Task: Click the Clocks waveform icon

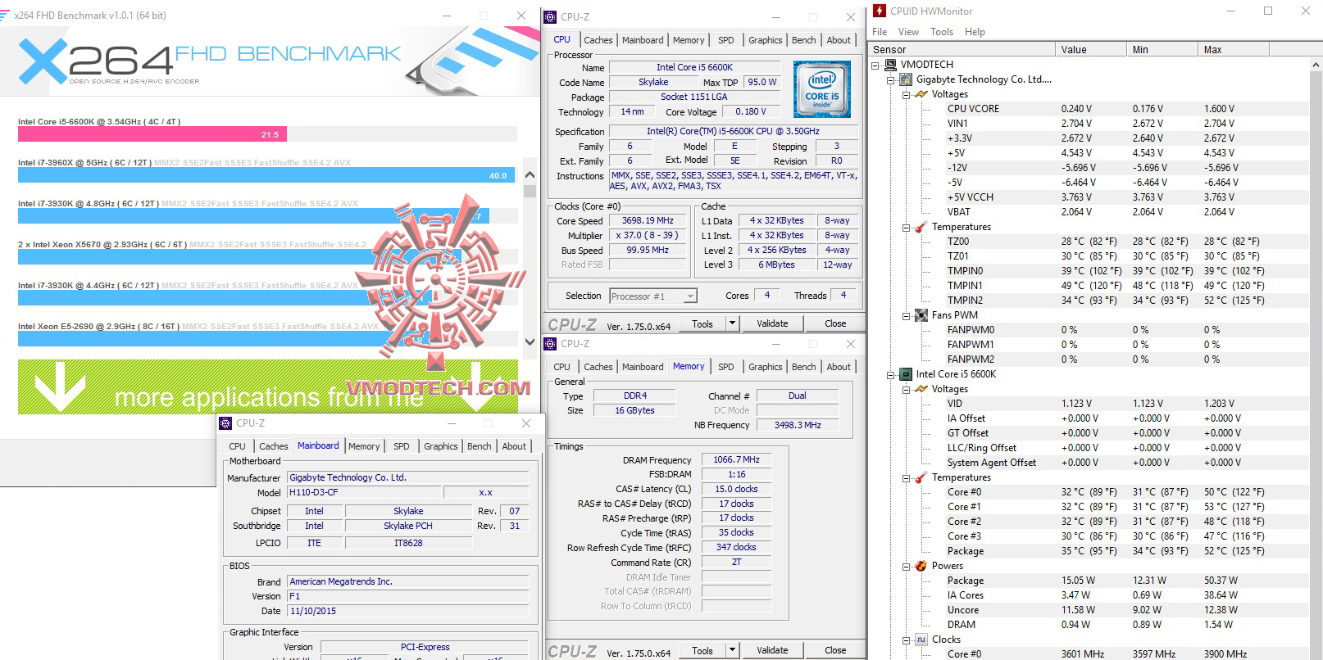Action: tap(921, 640)
